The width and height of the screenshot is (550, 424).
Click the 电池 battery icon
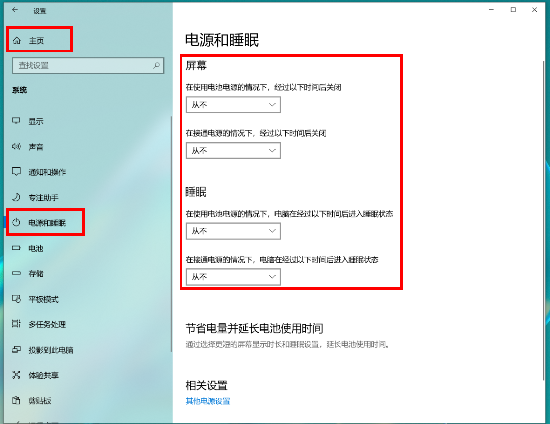(16, 248)
